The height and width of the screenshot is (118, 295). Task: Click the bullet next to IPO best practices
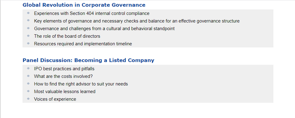28,68
